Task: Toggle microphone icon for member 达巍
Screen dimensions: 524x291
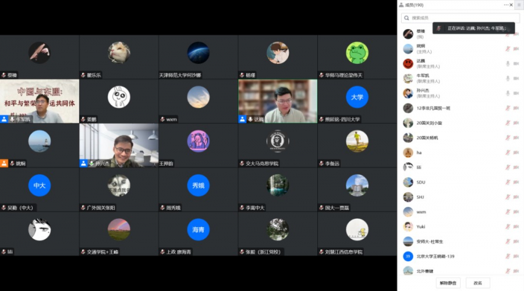Action: [x=508, y=64]
